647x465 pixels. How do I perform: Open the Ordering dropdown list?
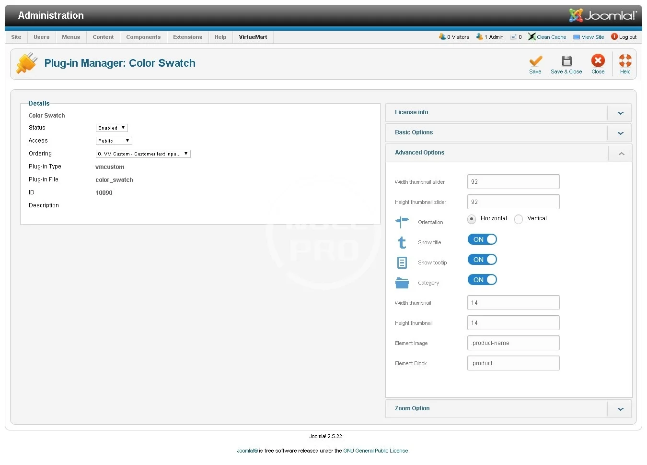(143, 154)
